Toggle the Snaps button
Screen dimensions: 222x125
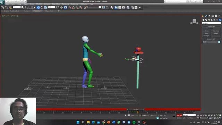coord(70,7)
